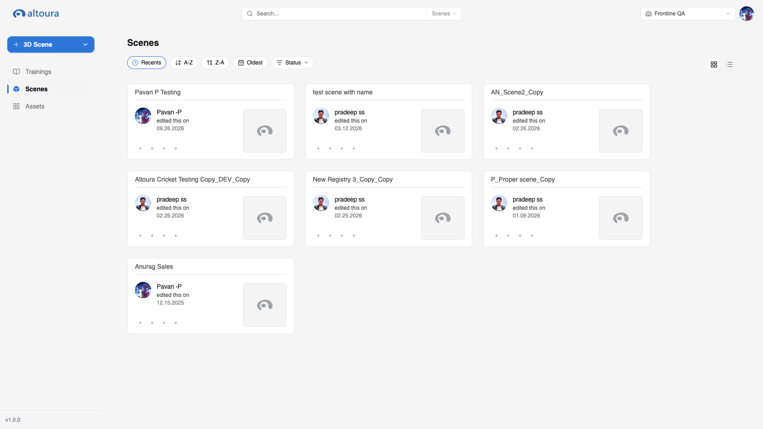Click the Scenes cube icon

tap(16, 89)
